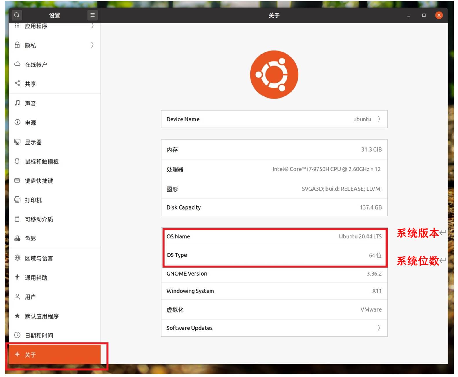Click the Users person icon
The width and height of the screenshot is (458, 377).
click(x=17, y=296)
